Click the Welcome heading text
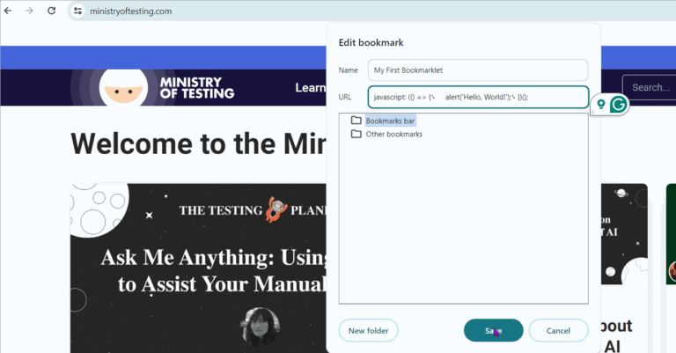 click(x=198, y=143)
